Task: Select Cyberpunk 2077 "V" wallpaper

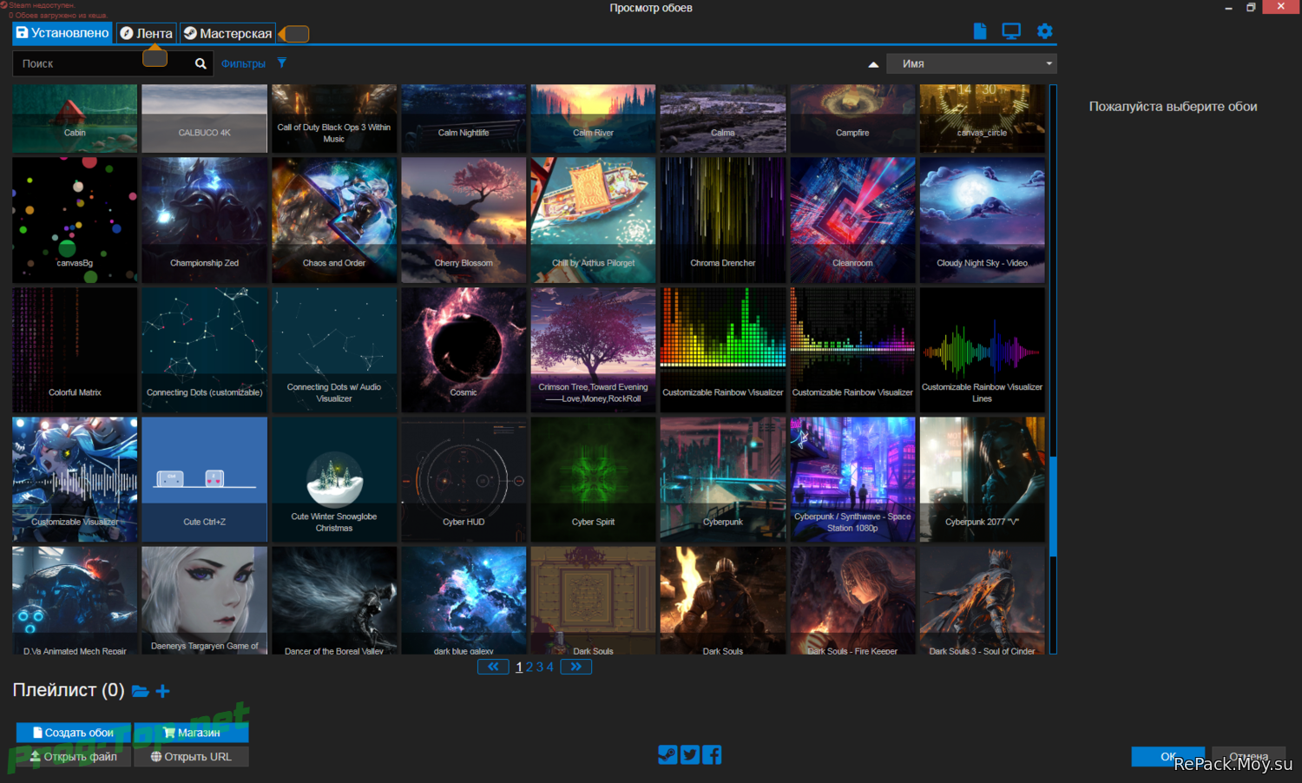Action: coord(983,479)
